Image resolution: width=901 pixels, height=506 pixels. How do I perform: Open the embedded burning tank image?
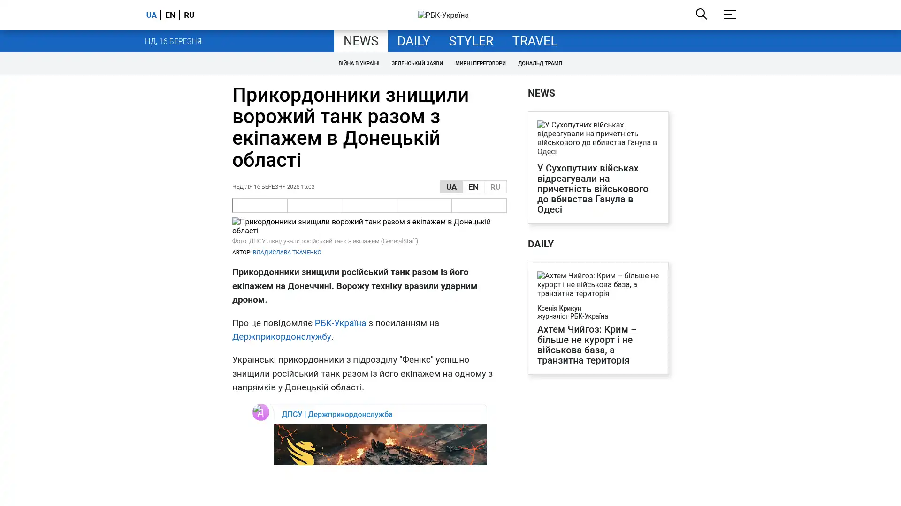380,445
